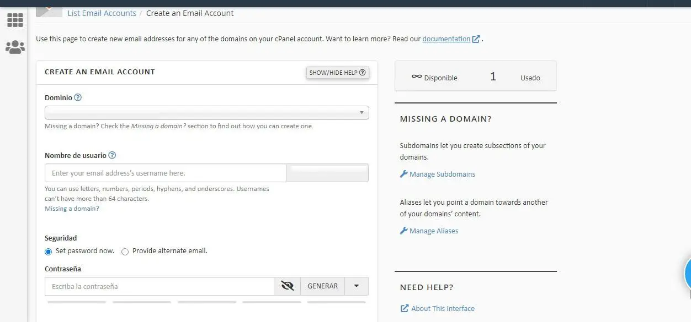691x322 pixels.
Task: Toggle help with SHOW/HIDE HELP button
Action: [x=337, y=73]
